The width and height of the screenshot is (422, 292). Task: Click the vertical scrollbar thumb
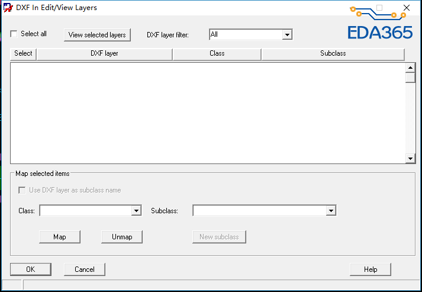click(410, 78)
